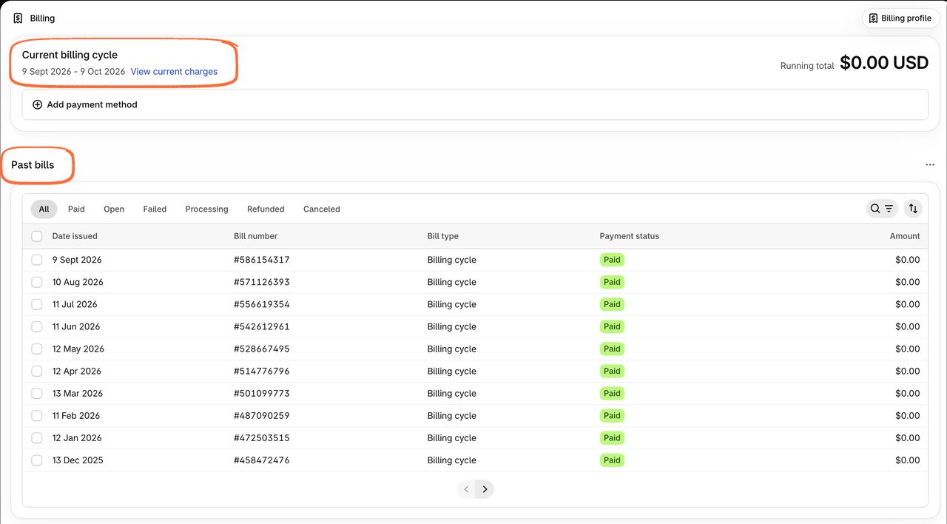Viewport: 947px width, 524px height.
Task: Click the Paid badge for 13 Dec 2025
Action: click(x=612, y=460)
